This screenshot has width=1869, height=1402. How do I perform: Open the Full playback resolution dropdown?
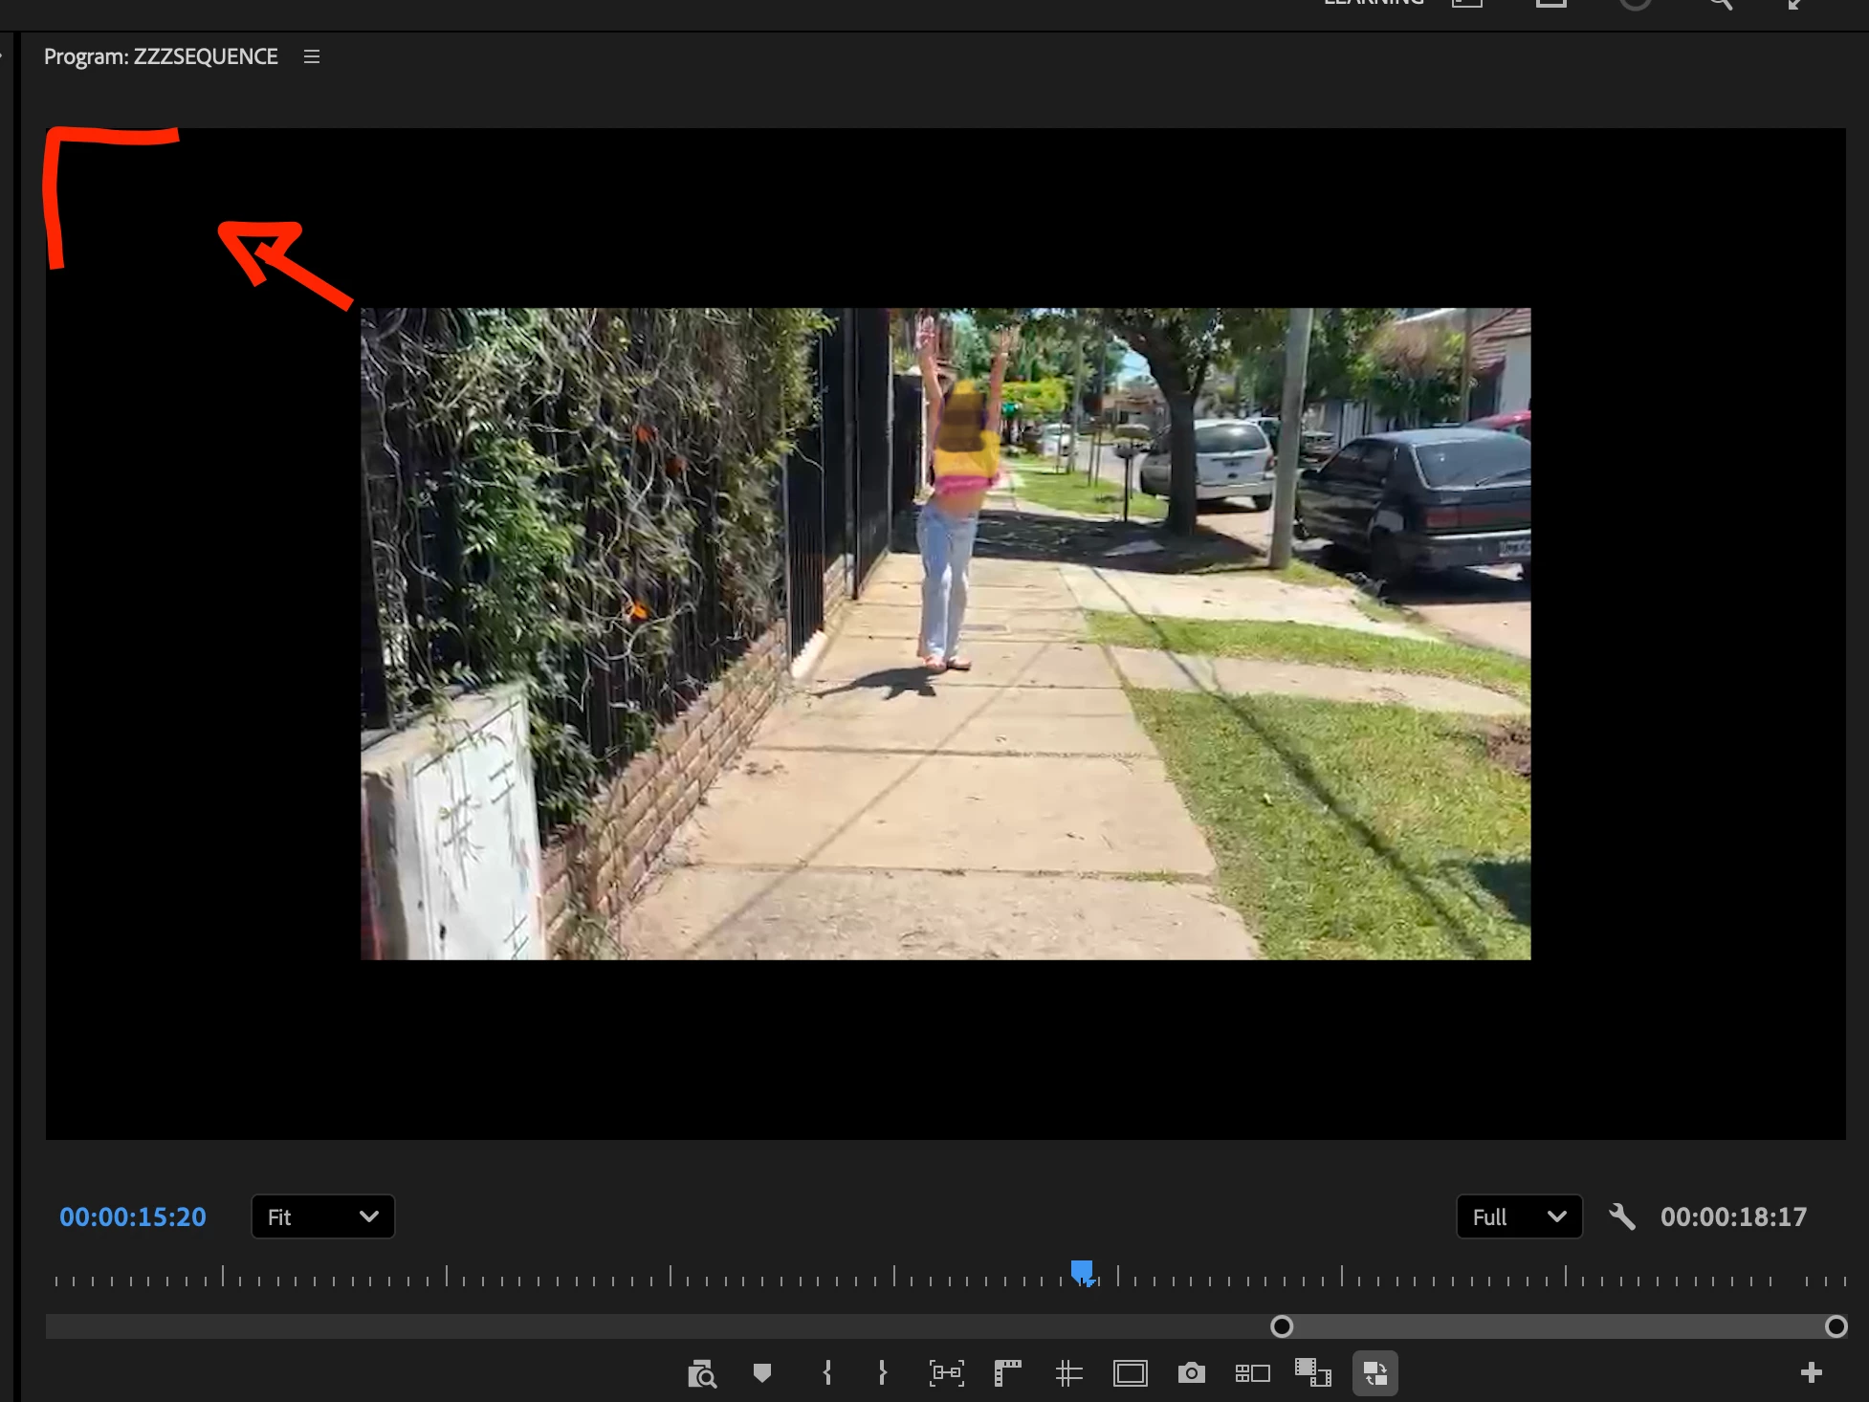point(1518,1216)
